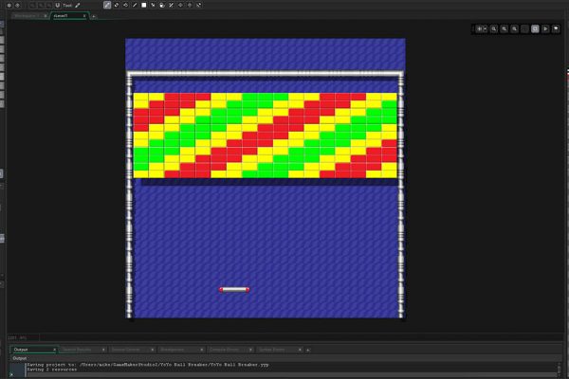
Task: Toggle the grid options icon in room toolbar
Action: point(479,29)
